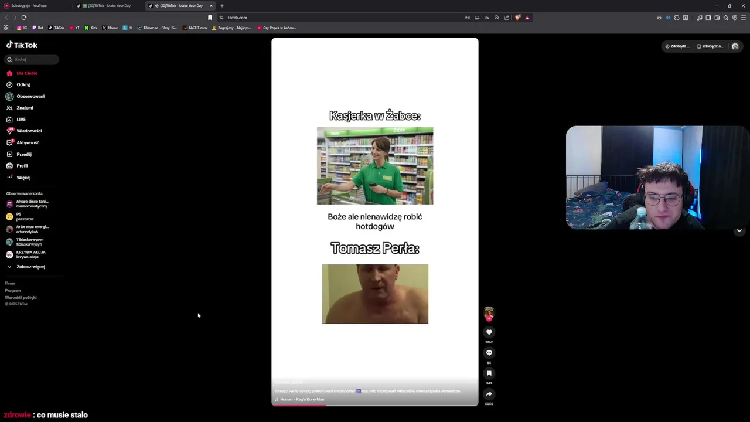Open the FACEIT.com bookmark
The image size is (750, 422).
[x=195, y=28]
